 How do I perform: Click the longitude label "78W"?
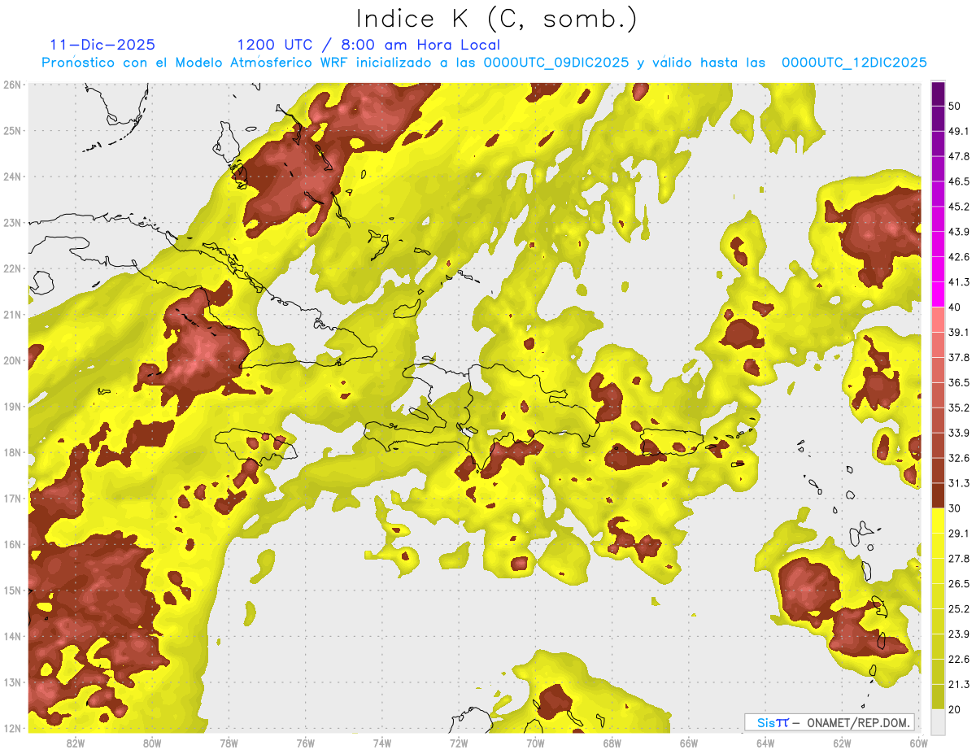pyautogui.click(x=229, y=743)
